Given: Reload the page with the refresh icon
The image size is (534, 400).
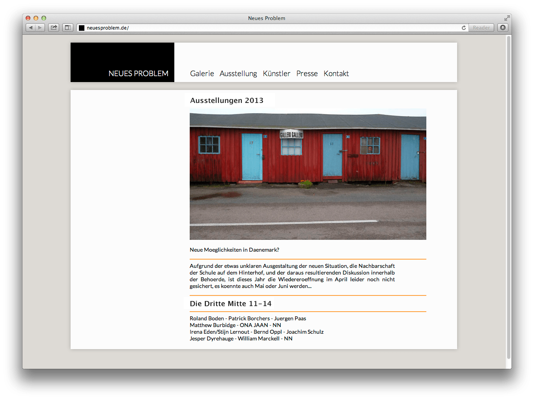Looking at the screenshot, I should [464, 28].
